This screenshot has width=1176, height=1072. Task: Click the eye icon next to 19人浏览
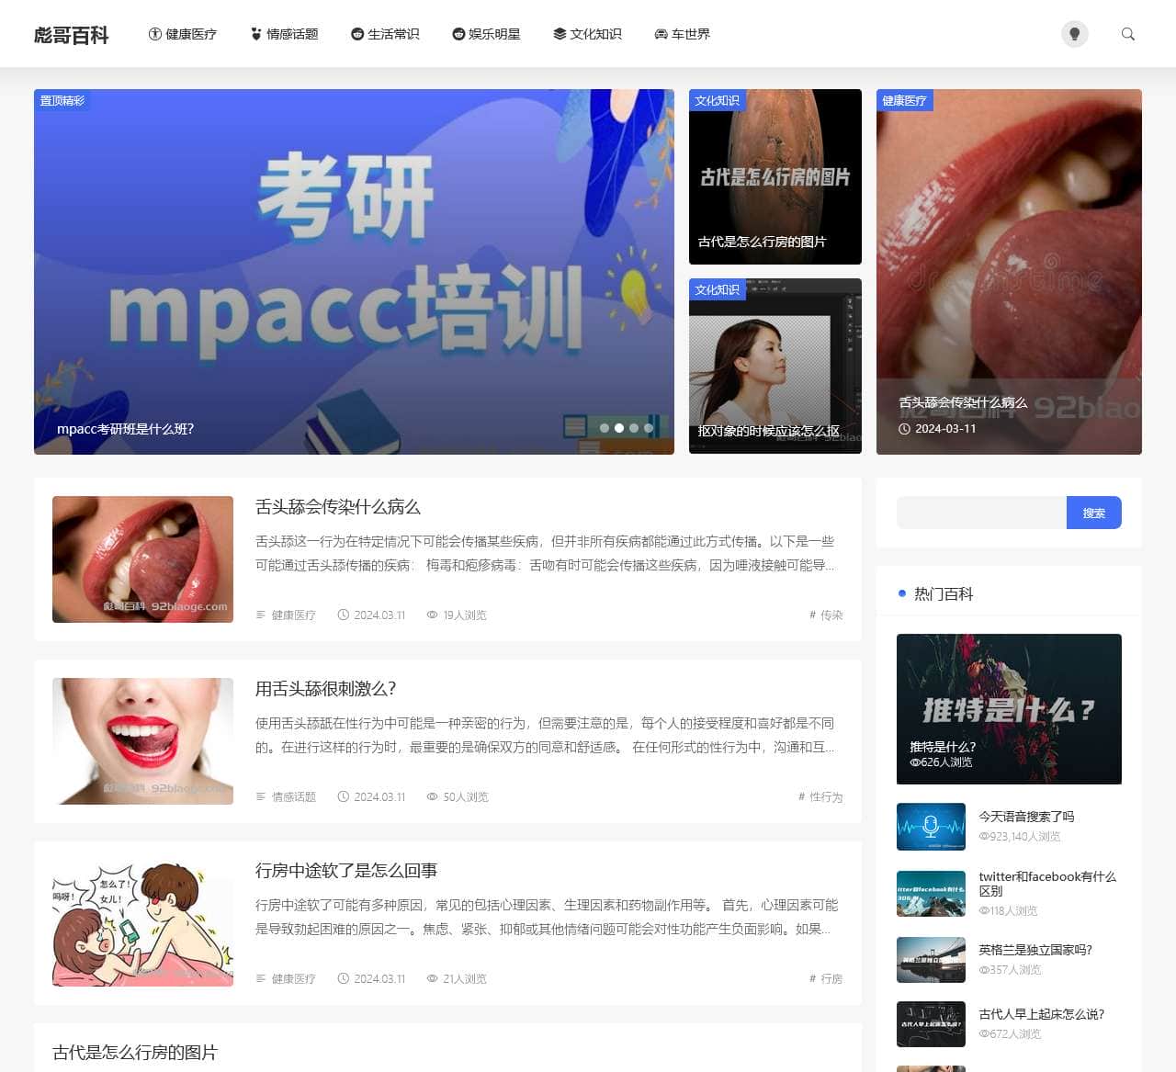pyautogui.click(x=432, y=615)
